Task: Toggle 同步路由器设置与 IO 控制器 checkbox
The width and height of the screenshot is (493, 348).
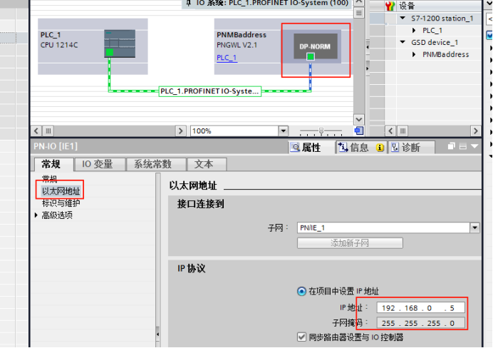Action: coord(301,337)
